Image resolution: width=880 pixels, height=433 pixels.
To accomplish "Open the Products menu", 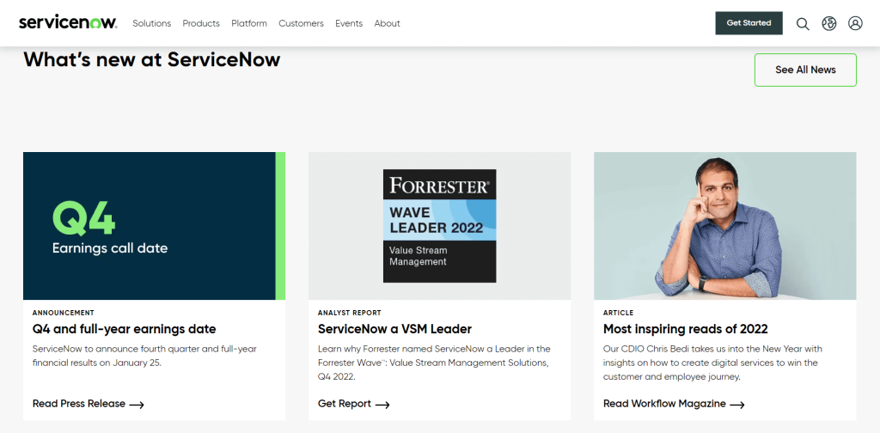I will tap(201, 23).
